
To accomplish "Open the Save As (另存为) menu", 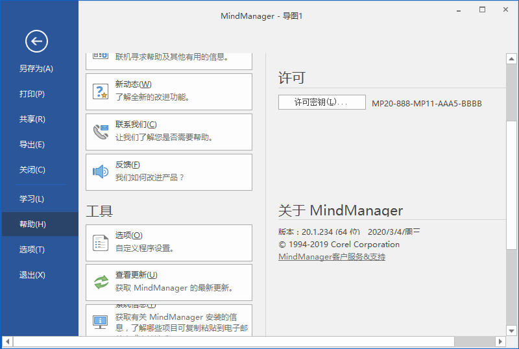I will [36, 69].
